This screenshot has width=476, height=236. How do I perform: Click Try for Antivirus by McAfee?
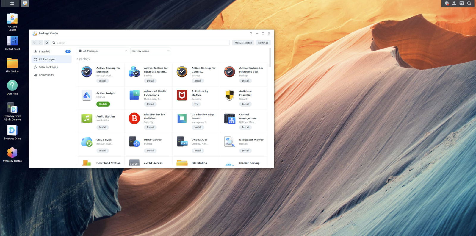(x=196, y=104)
